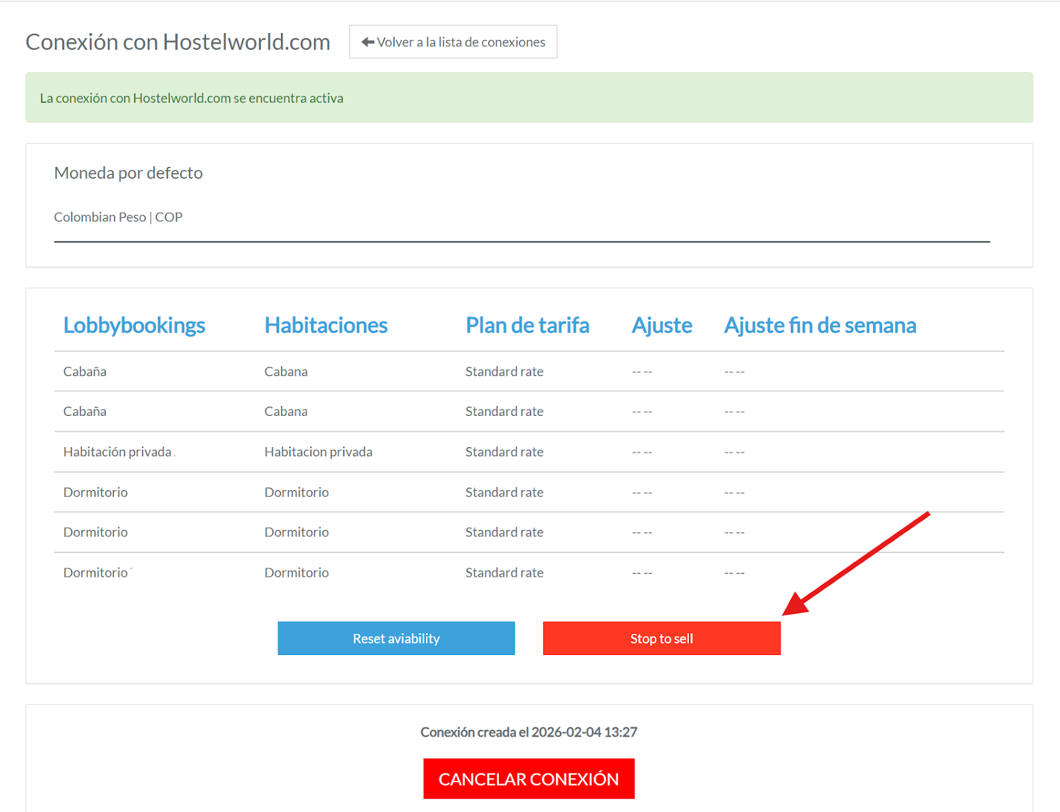Click the Plan de tarifa column header
The height and width of the screenshot is (812, 1060).
tap(527, 326)
